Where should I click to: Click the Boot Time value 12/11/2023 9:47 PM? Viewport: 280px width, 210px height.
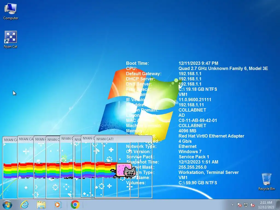click(x=198, y=63)
